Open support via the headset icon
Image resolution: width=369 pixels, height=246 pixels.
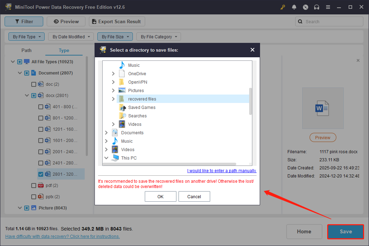317,7
